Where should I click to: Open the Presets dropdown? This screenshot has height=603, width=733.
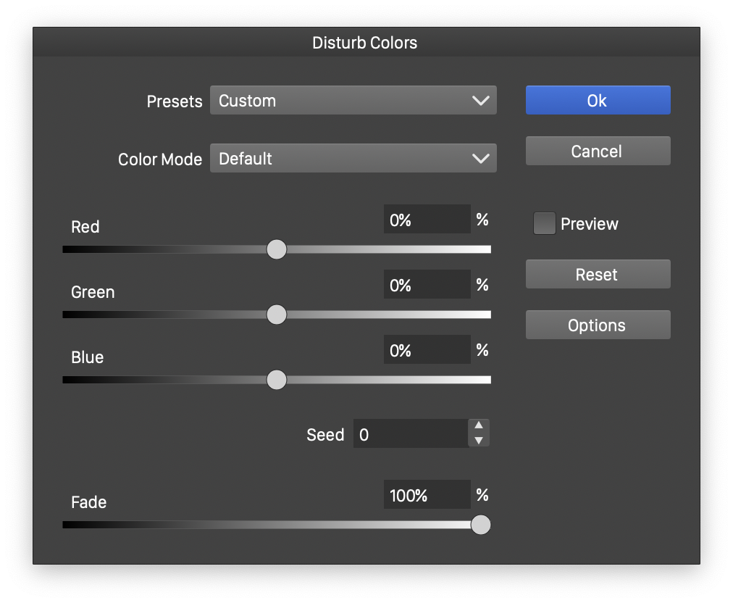pyautogui.click(x=353, y=100)
